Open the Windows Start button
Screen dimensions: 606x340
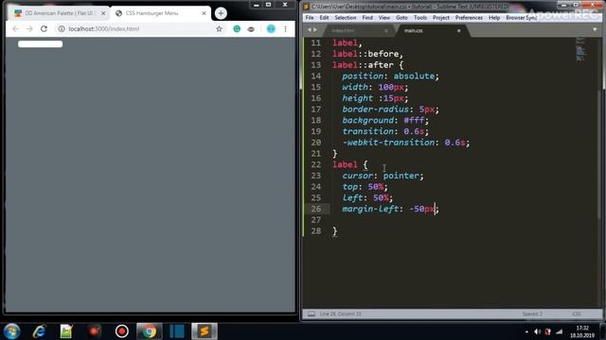coord(12,331)
